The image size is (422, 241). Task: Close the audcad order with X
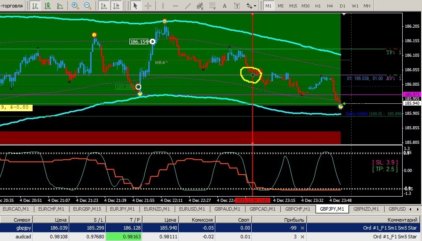coord(302,237)
